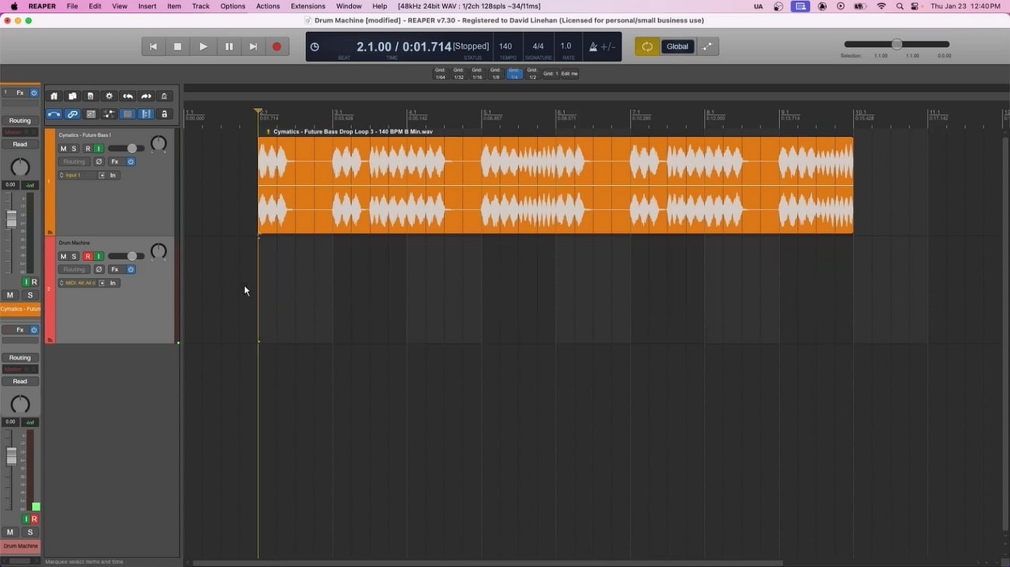
Task: Open Fx chain for Drum Machine track
Action: point(115,270)
